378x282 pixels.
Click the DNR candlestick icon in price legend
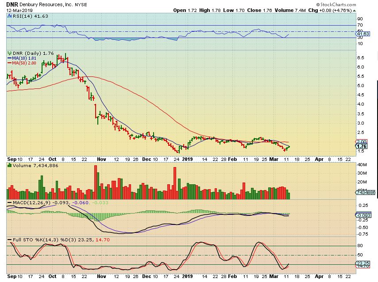[9, 53]
